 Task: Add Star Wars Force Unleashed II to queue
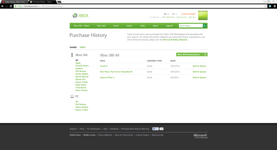199,72
